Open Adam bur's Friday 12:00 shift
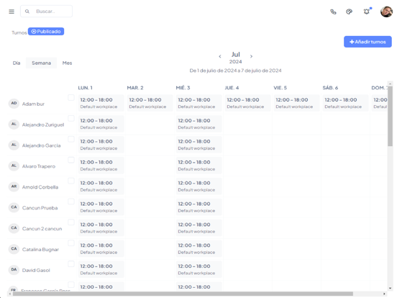This screenshot has height=298, width=397. click(x=296, y=103)
